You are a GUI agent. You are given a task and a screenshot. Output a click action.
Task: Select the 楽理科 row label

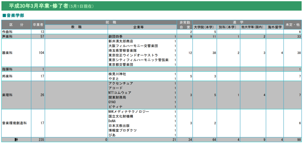[x=7, y=95]
